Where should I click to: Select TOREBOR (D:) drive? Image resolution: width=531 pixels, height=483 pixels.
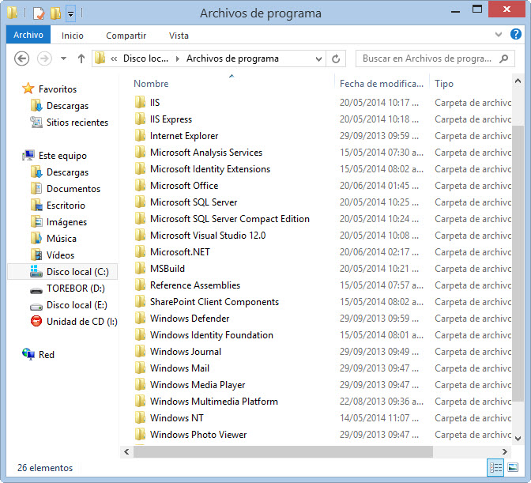[76, 289]
